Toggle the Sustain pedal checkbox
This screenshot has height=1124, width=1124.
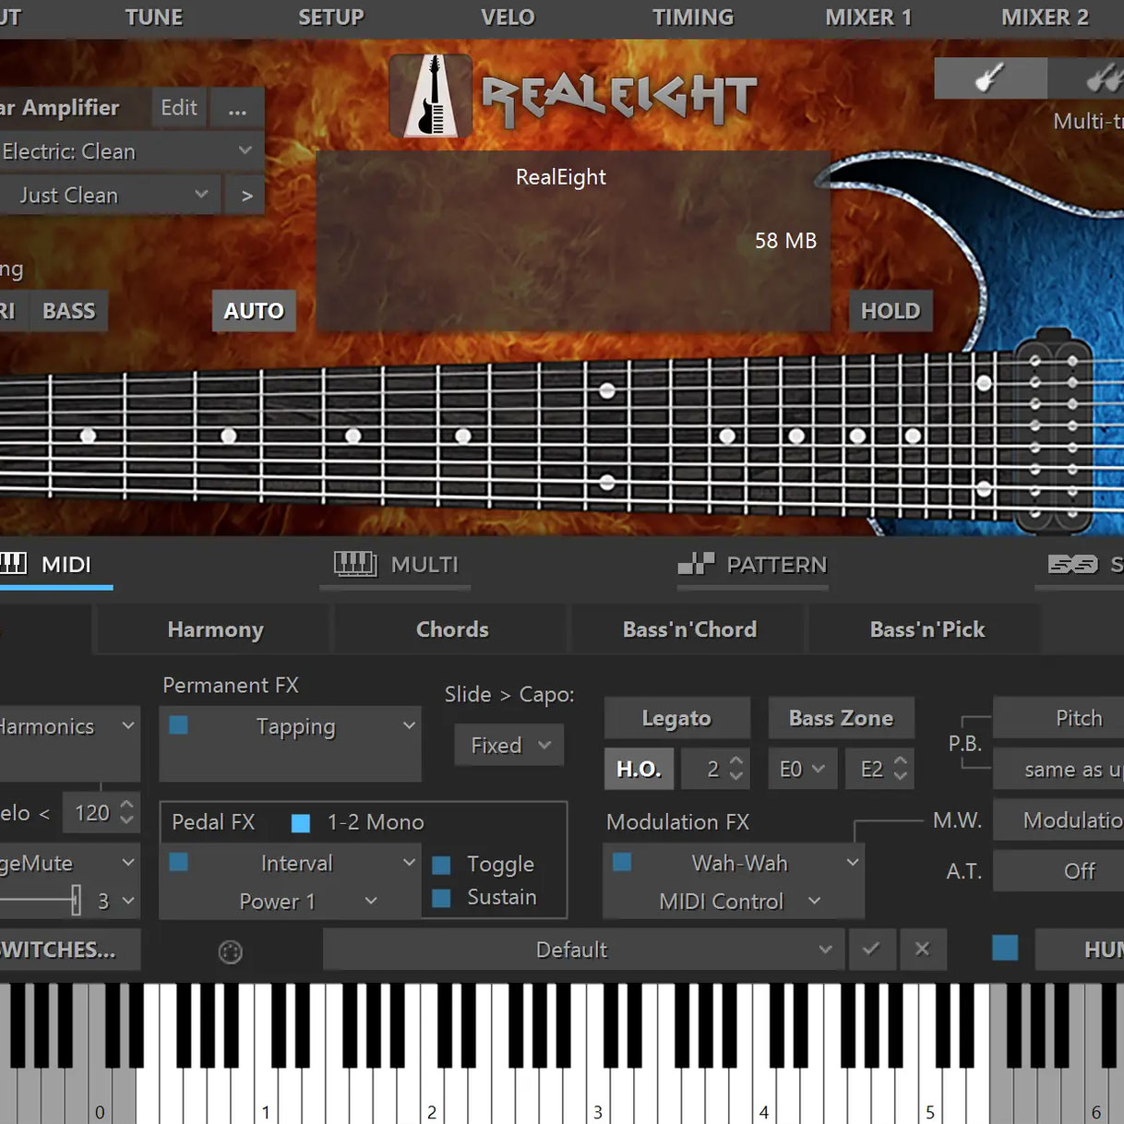(x=441, y=898)
